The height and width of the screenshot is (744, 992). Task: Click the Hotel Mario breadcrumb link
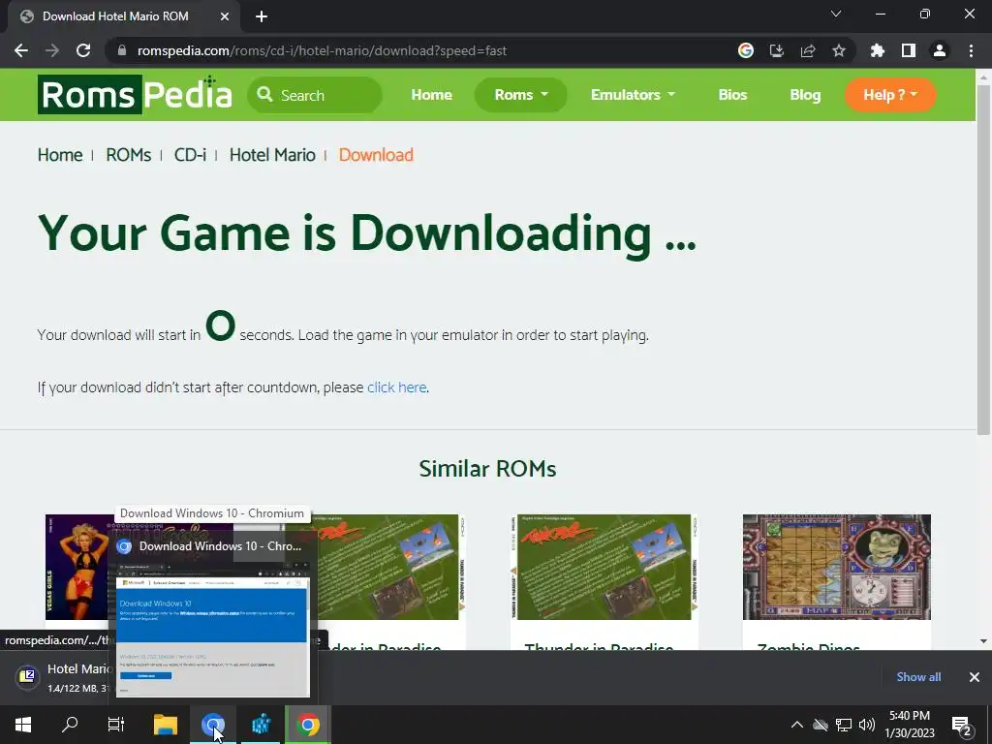pos(272,155)
